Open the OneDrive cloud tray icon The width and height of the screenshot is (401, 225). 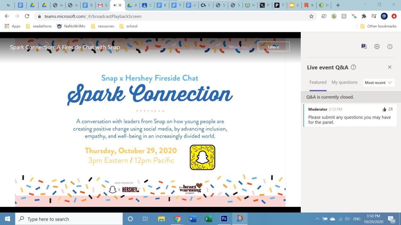click(x=333, y=219)
